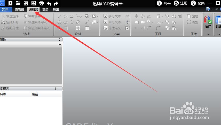Open the 帮助 menu
Screen dimensions: 221x125
(198, 3)
